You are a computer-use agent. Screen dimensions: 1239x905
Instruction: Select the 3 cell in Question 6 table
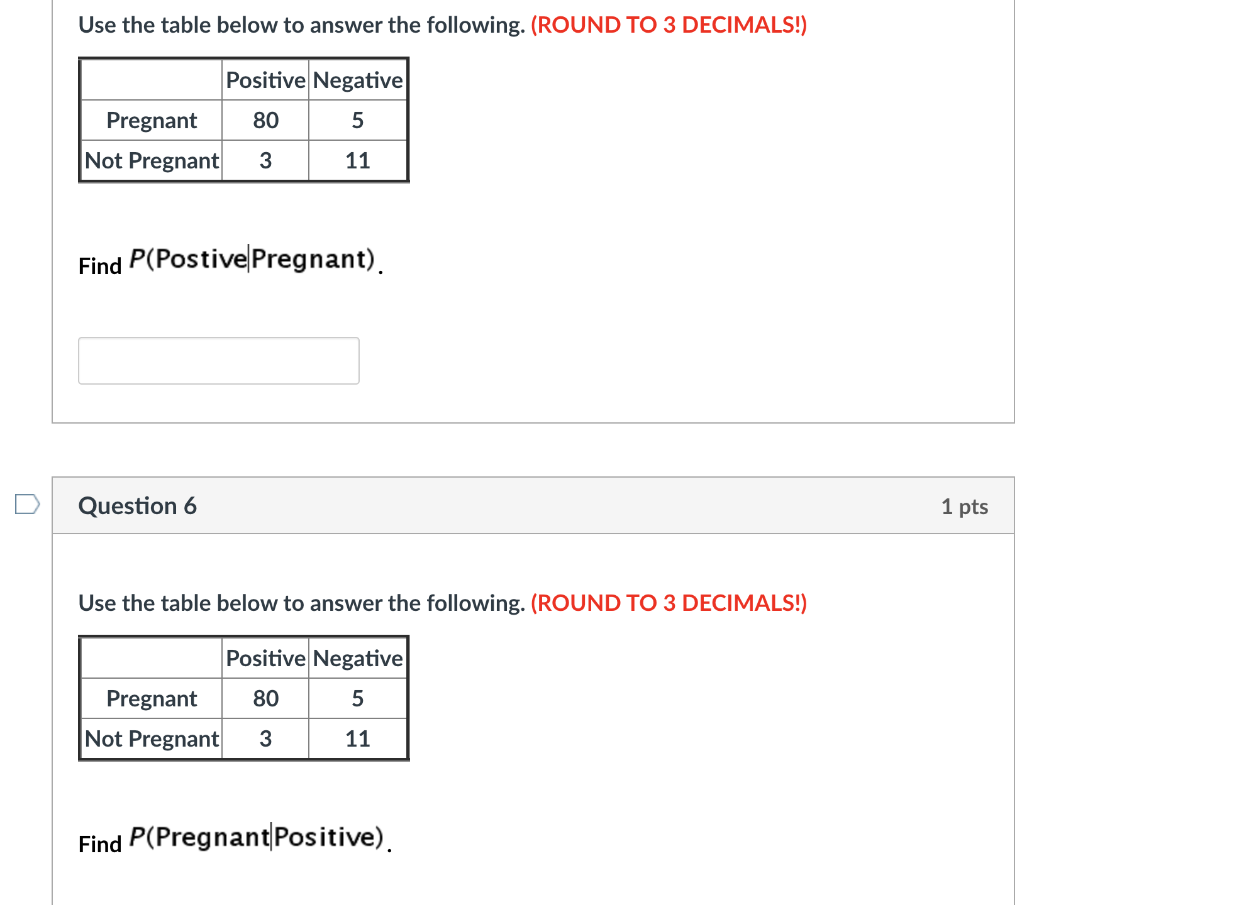(265, 738)
